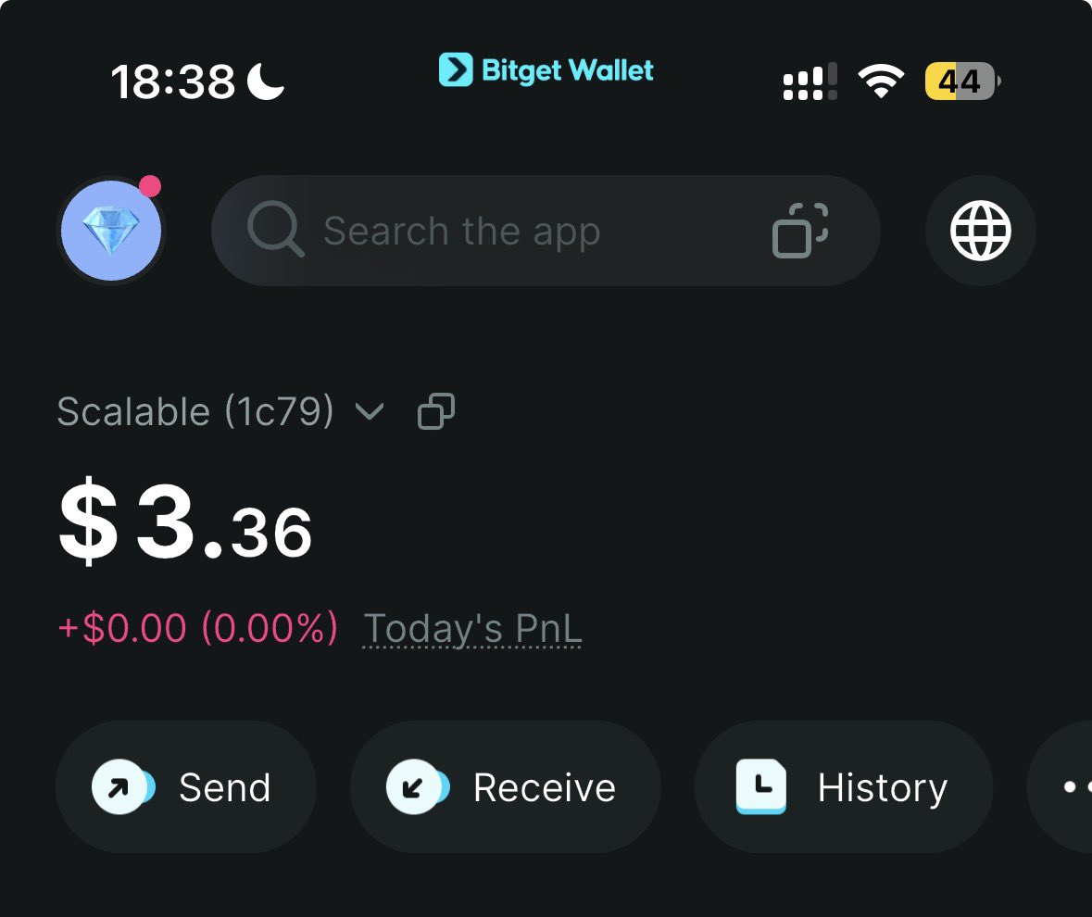The image size is (1092, 917).
Task: Click the Today's PnL link
Action: click(x=472, y=630)
